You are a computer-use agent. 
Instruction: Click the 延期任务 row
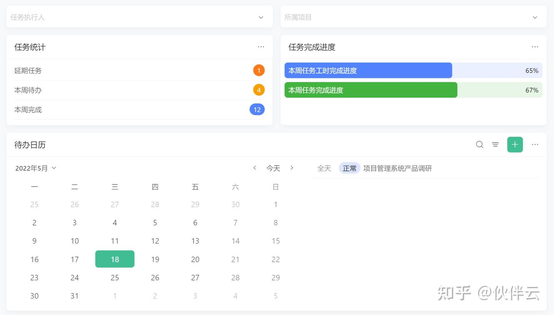(x=139, y=71)
